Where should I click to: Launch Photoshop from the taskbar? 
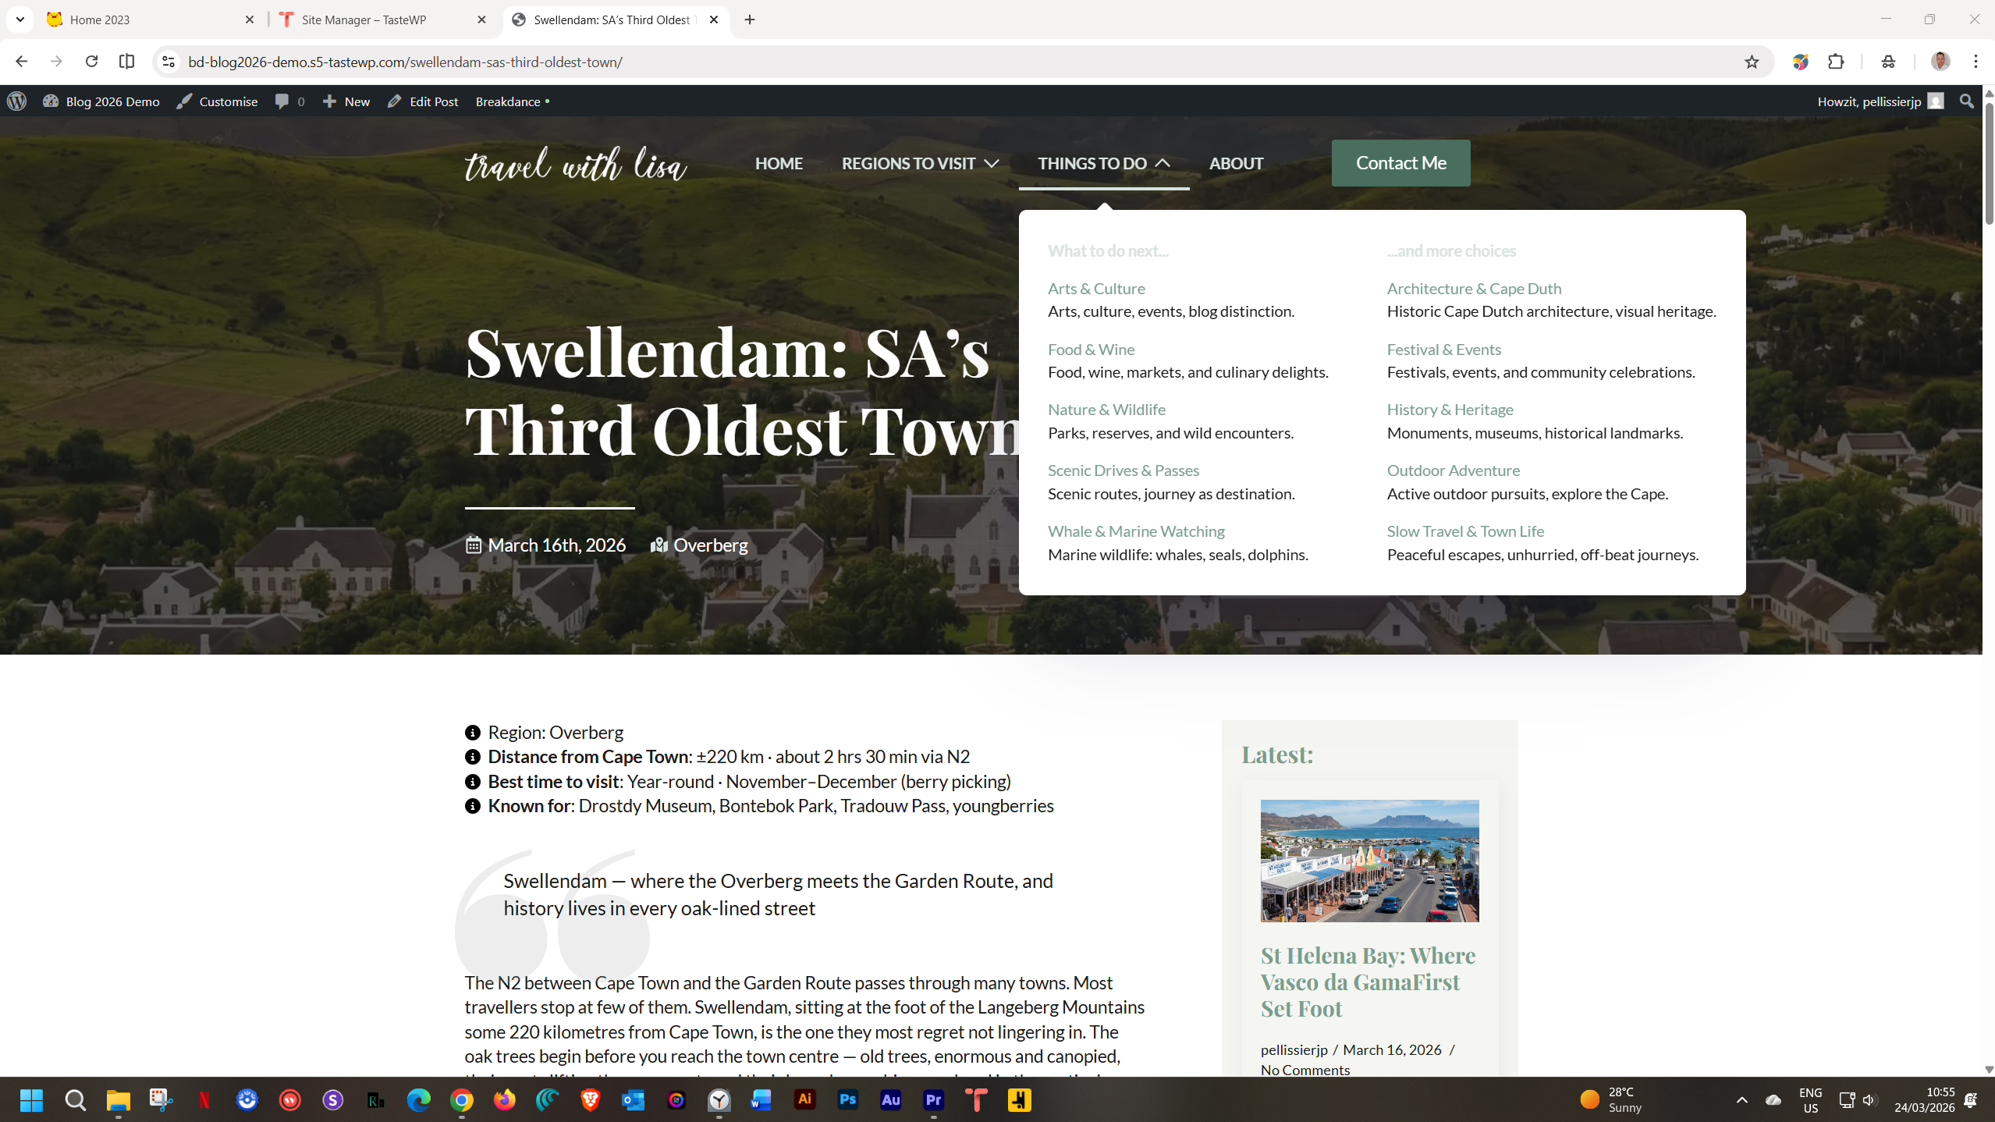tap(847, 1100)
